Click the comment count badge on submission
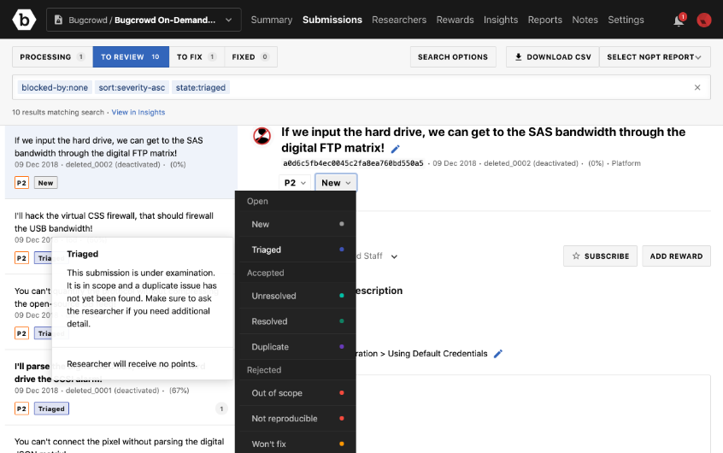This screenshot has width=723, height=453. click(x=221, y=409)
